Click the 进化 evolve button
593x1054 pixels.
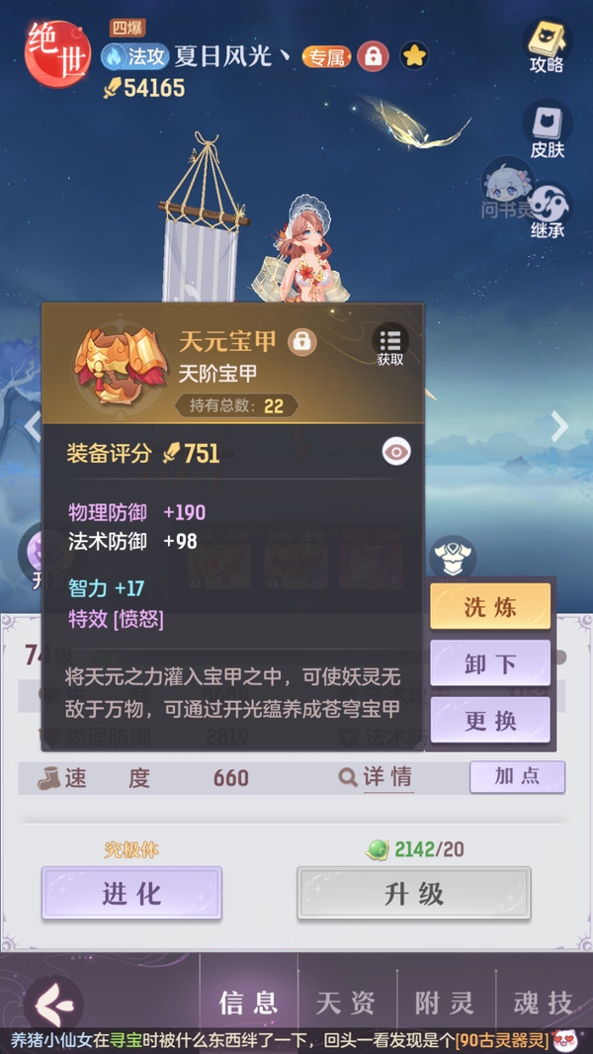coord(131,893)
